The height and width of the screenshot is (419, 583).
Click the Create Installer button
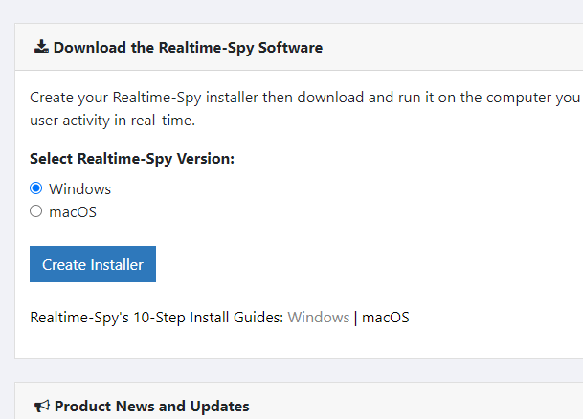93,264
